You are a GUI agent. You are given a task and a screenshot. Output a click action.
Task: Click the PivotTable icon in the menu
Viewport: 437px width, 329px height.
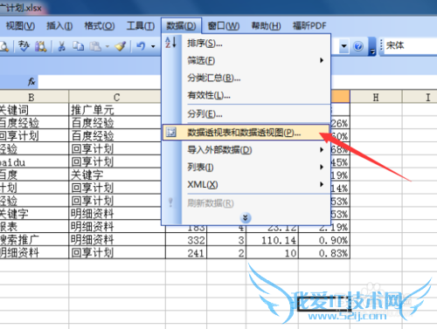[171, 133]
